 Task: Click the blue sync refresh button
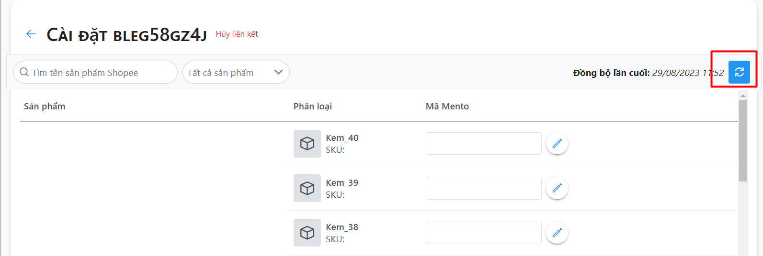pos(739,72)
